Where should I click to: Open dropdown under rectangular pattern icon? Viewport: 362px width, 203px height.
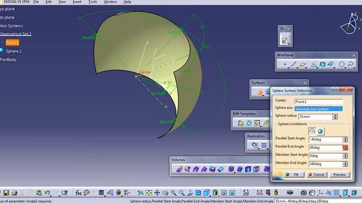[x=268, y=148]
